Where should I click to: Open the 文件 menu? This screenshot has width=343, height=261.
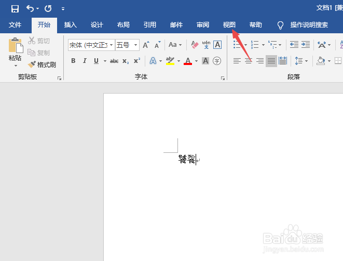[x=15, y=25]
